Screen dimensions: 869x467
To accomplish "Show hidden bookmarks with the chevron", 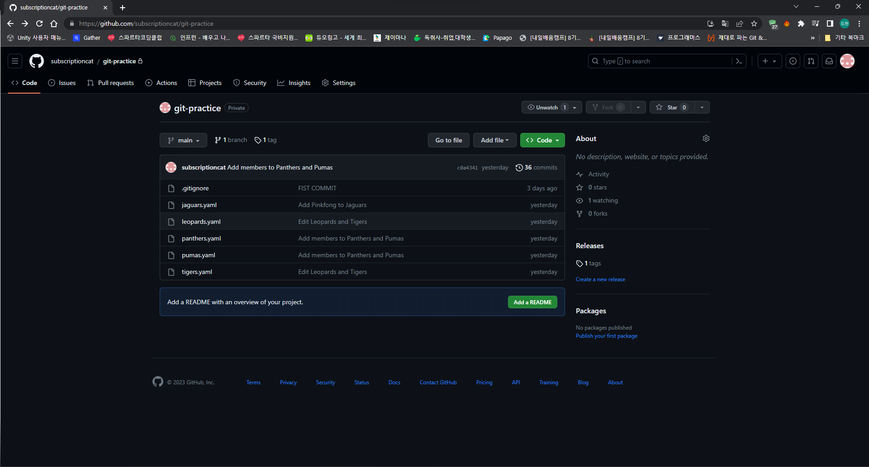I will [812, 38].
